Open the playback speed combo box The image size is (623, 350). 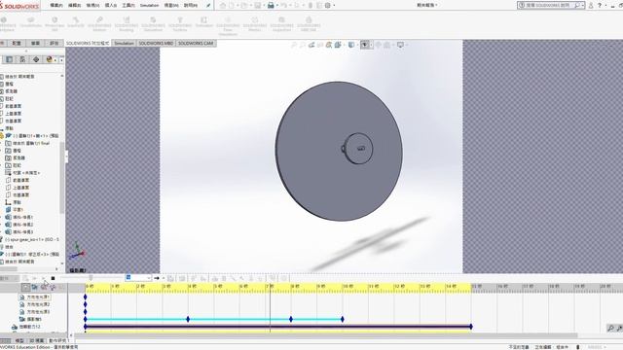point(138,278)
